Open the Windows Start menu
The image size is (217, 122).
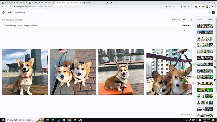pyautogui.click(x=3, y=120)
